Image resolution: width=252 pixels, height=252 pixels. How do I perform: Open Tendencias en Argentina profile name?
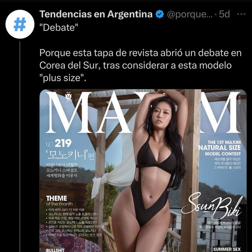coord(96,14)
